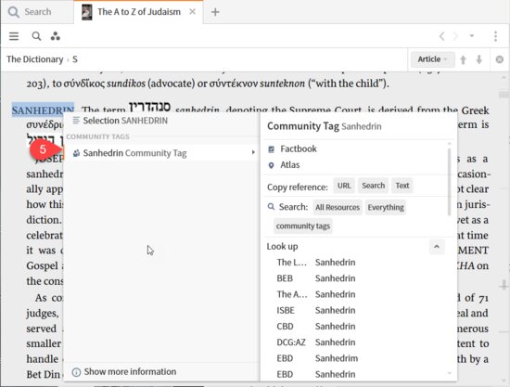Jump to next article with down arrow

click(x=479, y=59)
